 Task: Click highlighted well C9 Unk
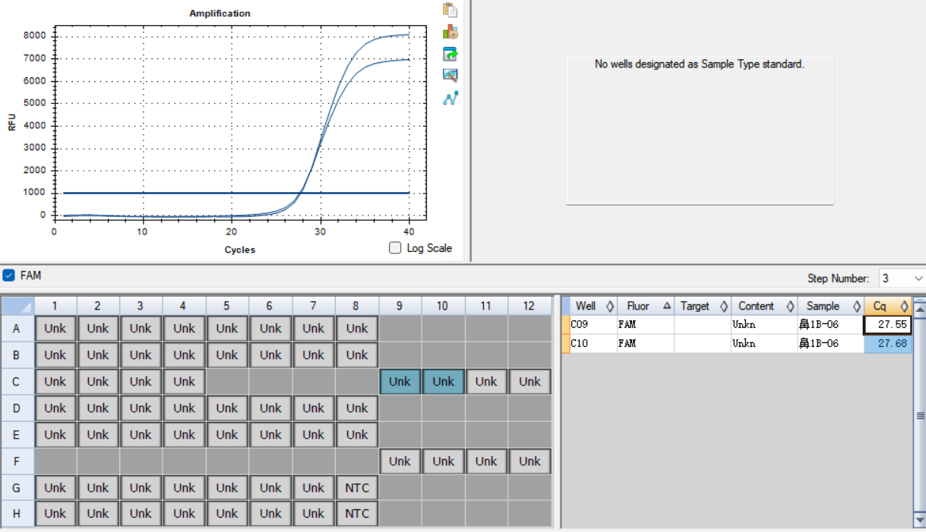pos(400,382)
